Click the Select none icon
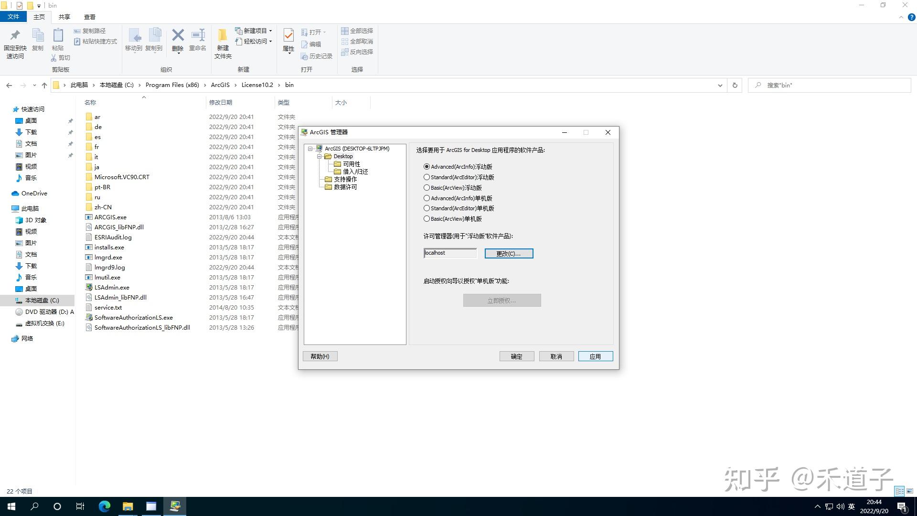The width and height of the screenshot is (917, 516). pos(344,41)
